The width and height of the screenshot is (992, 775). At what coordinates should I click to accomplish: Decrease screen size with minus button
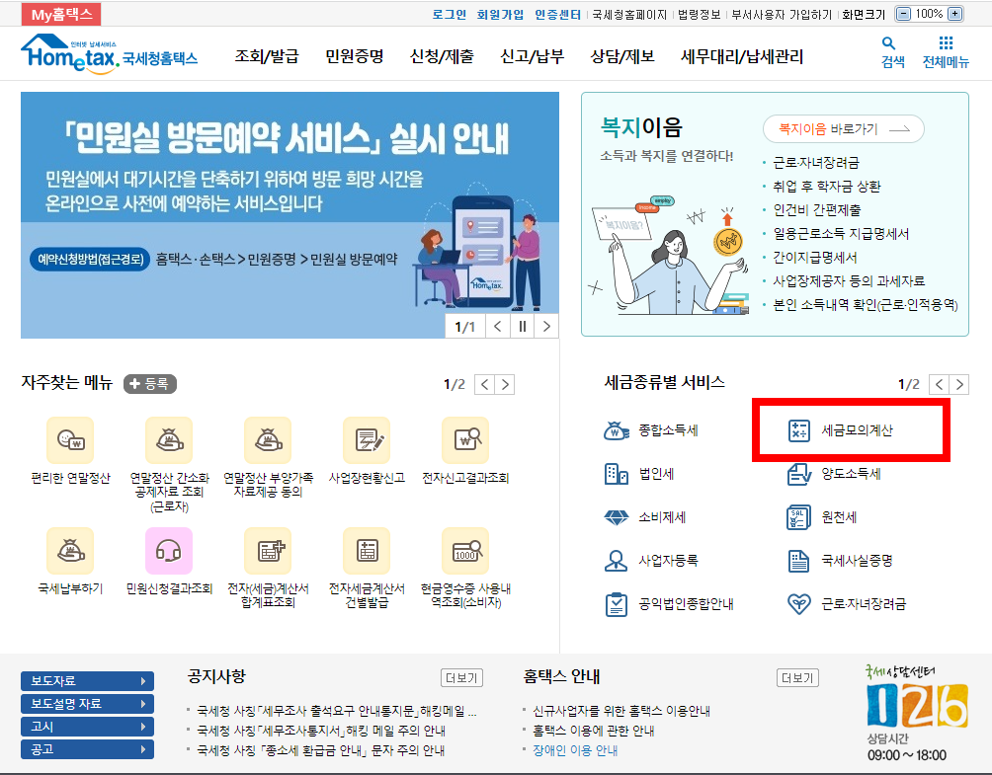coord(904,14)
